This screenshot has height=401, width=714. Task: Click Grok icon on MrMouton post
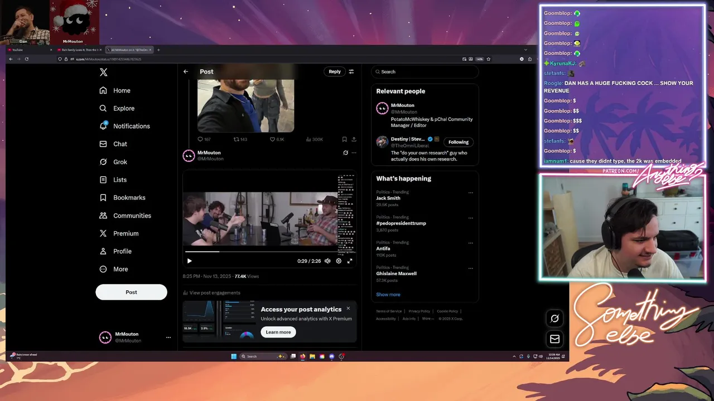(345, 153)
